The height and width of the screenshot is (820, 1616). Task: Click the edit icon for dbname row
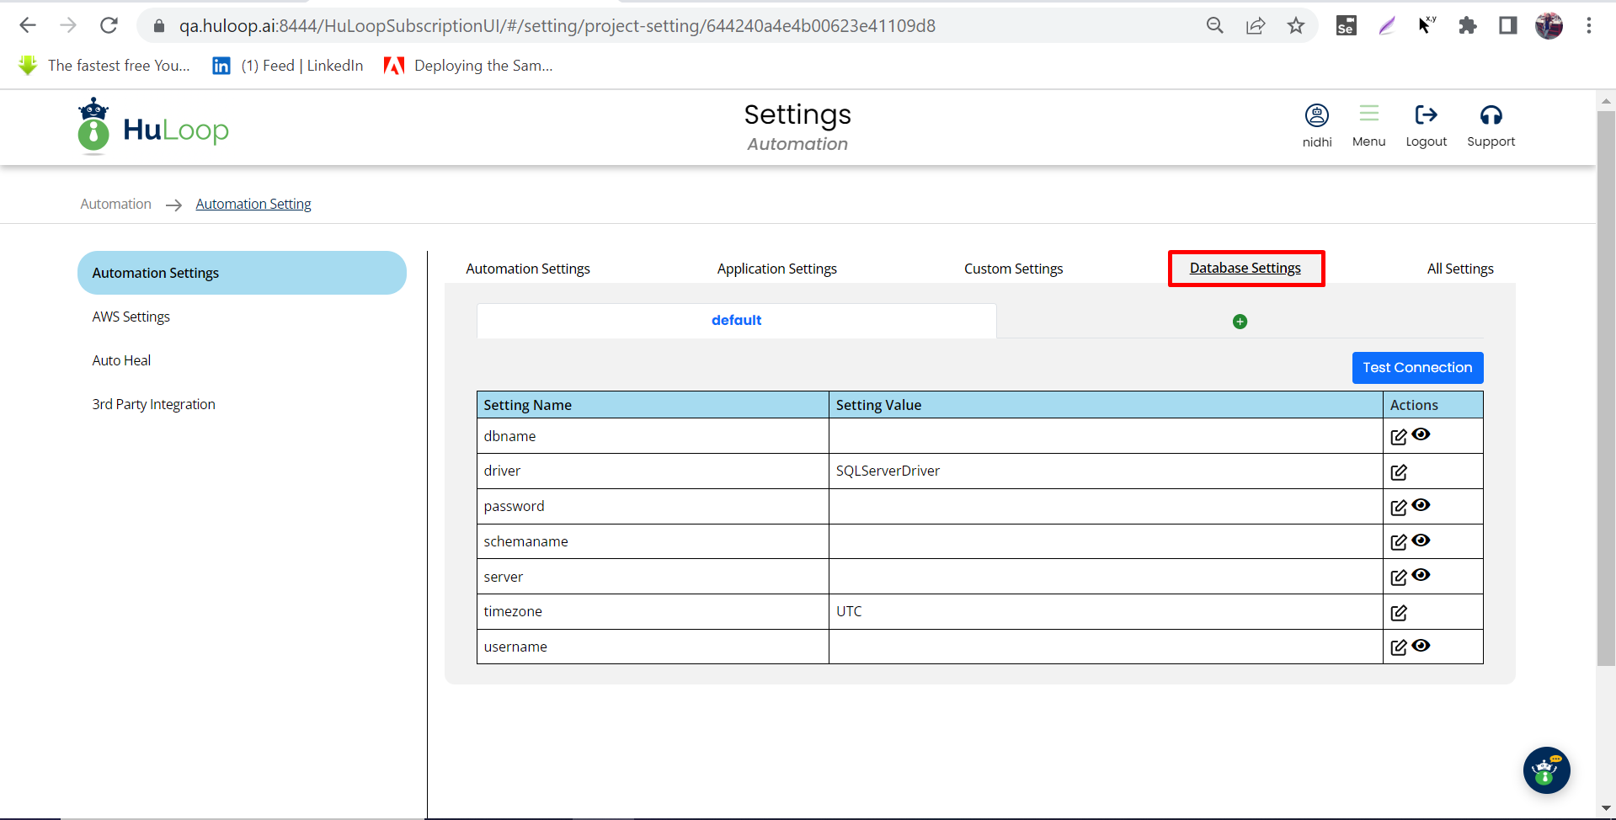1398,437
